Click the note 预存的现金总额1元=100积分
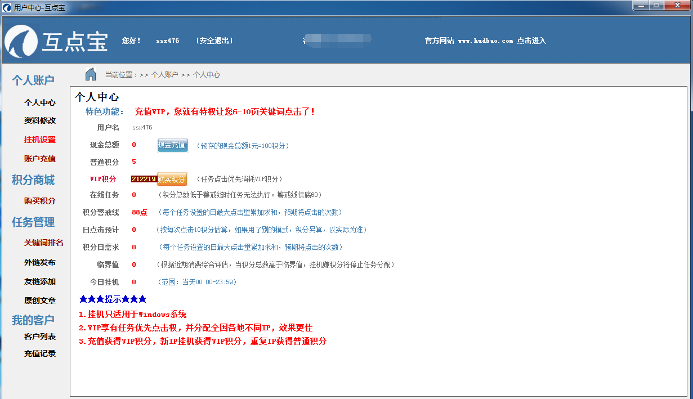This screenshot has height=399, width=693. (x=244, y=146)
